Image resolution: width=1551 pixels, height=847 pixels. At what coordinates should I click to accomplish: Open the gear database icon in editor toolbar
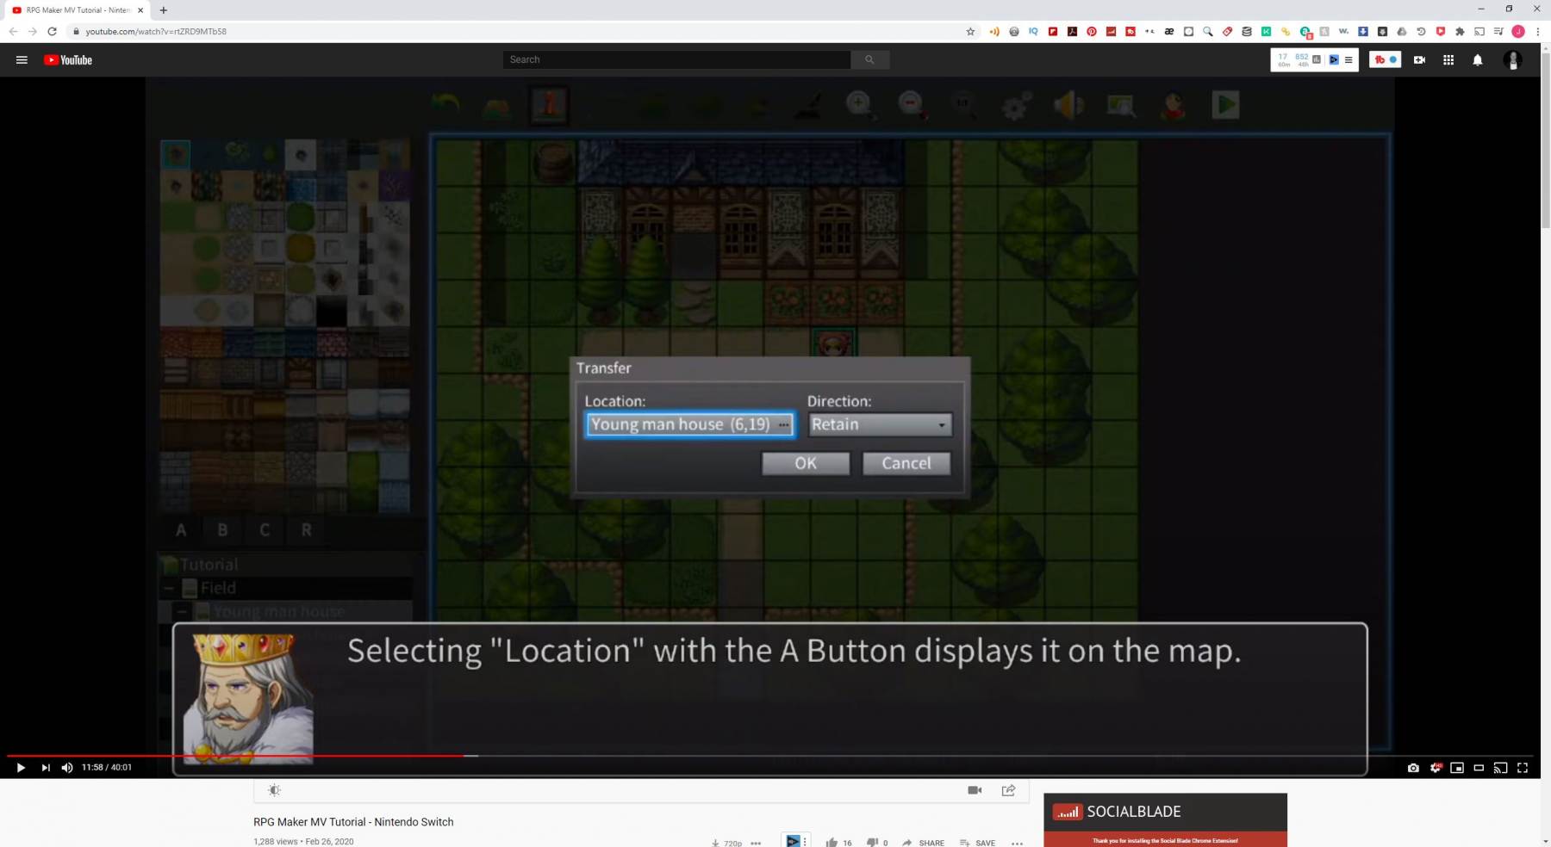(x=1016, y=105)
